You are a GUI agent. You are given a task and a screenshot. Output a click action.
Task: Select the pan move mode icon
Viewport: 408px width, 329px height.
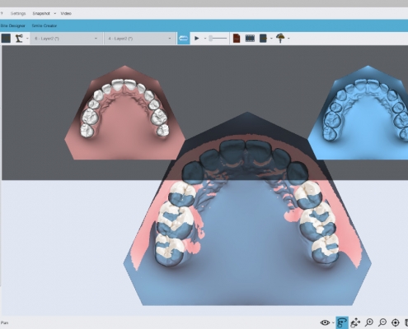(355, 322)
